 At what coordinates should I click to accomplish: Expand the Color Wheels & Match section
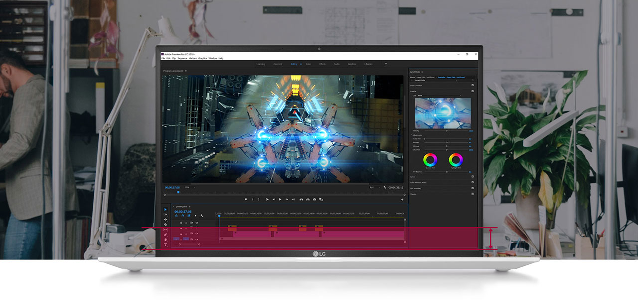click(x=419, y=183)
